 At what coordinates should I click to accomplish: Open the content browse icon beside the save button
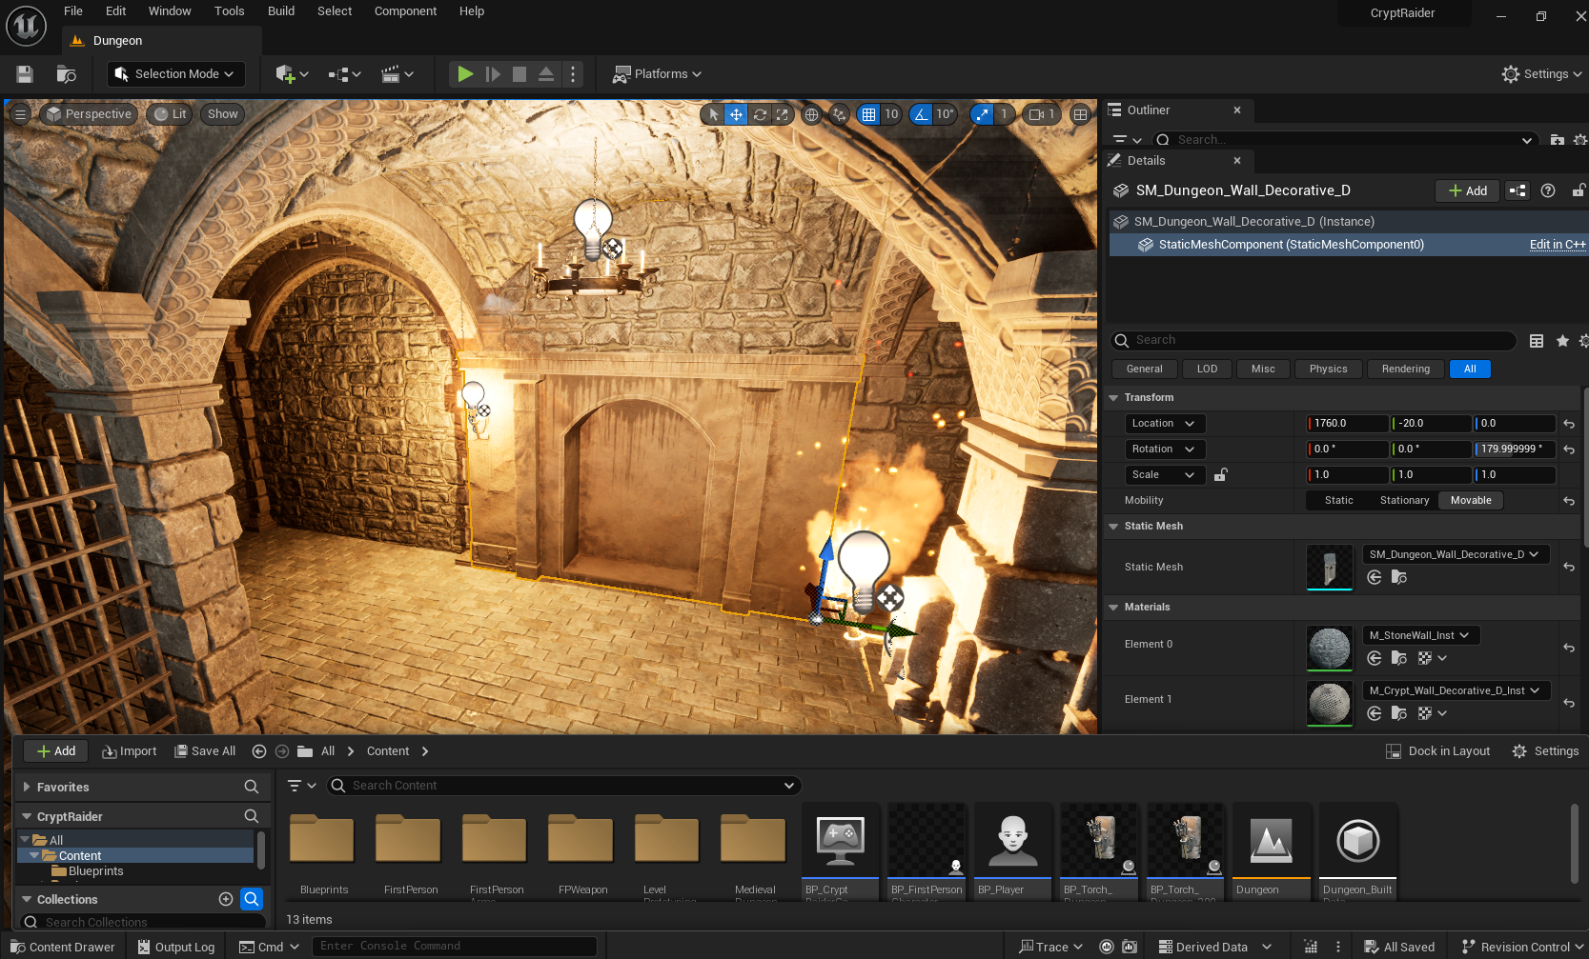66,74
